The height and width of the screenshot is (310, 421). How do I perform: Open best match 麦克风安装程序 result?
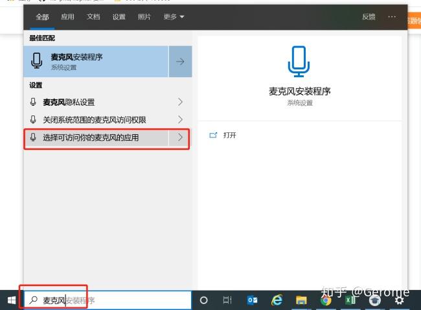click(x=96, y=62)
